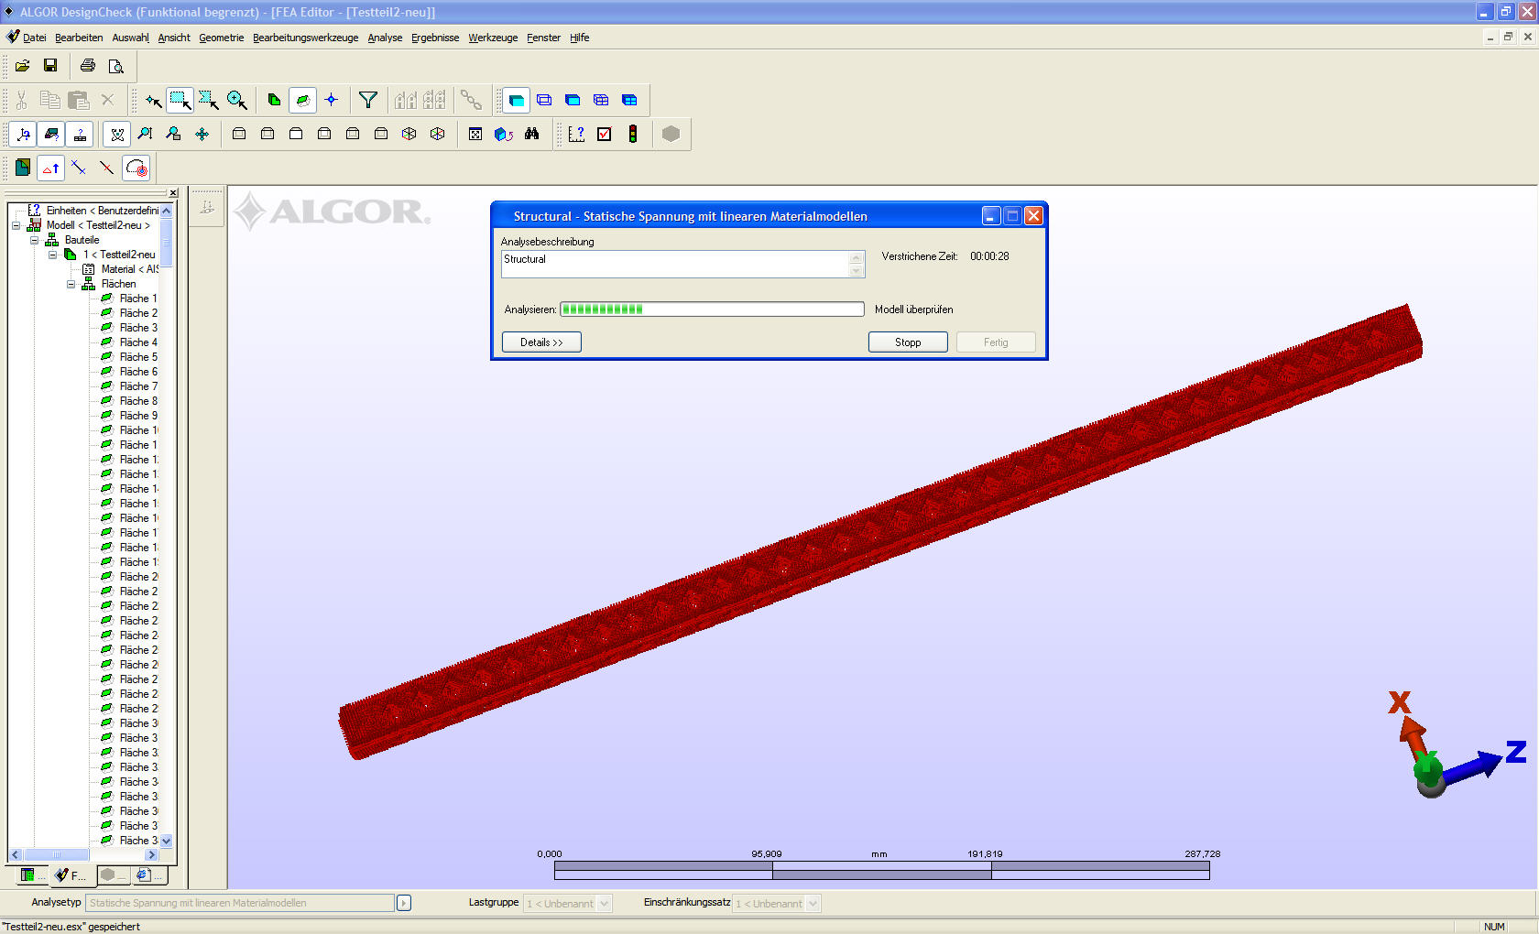Toggle the red triangle arrow loads icon

51,168
